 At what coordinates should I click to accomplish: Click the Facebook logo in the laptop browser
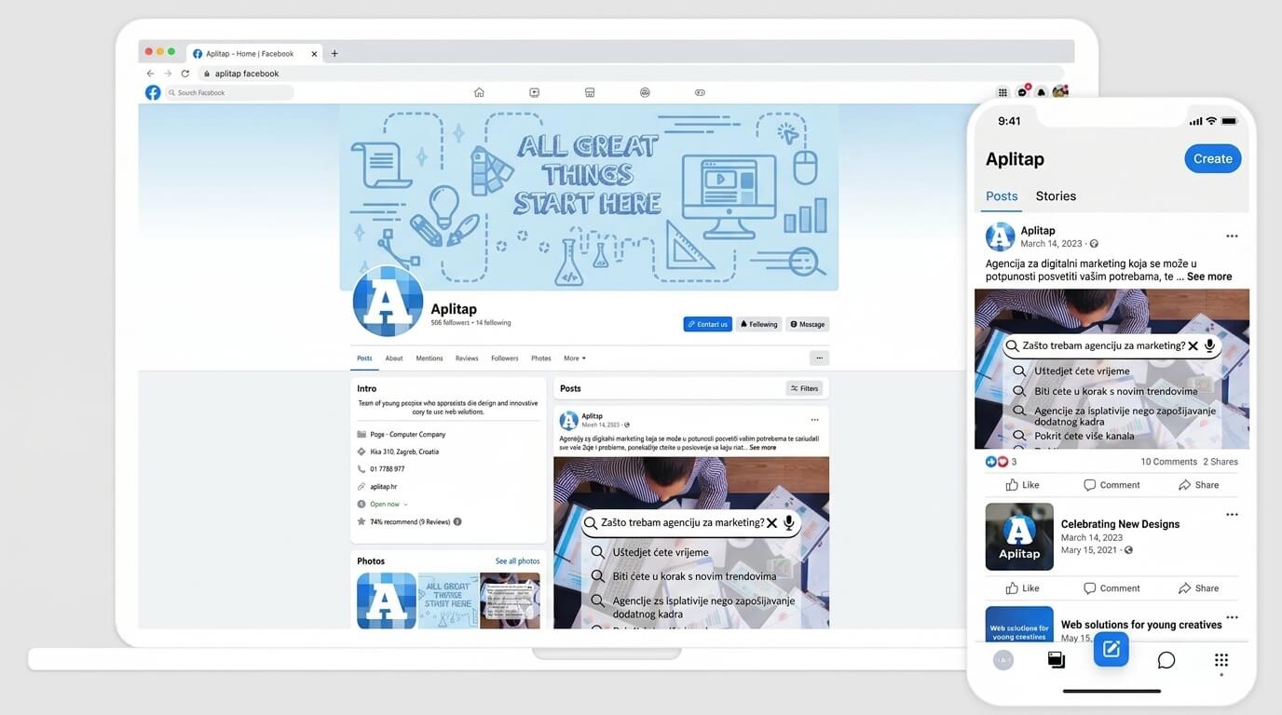pyautogui.click(x=153, y=92)
